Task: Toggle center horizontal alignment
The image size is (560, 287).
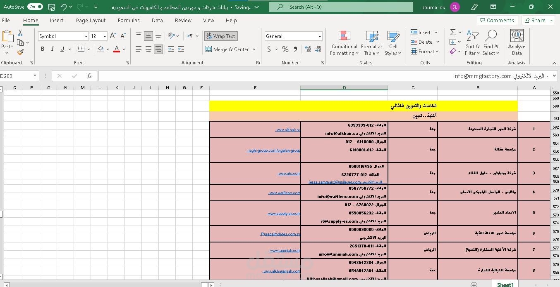Action: tap(148, 49)
